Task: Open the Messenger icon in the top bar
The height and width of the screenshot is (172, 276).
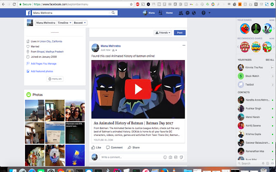Action: (x=188, y=13)
